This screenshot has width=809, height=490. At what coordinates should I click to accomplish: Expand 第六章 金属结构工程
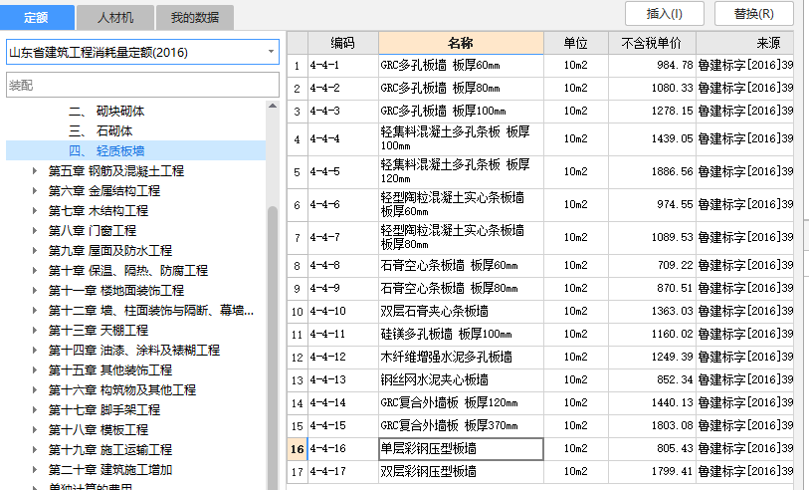pos(35,191)
